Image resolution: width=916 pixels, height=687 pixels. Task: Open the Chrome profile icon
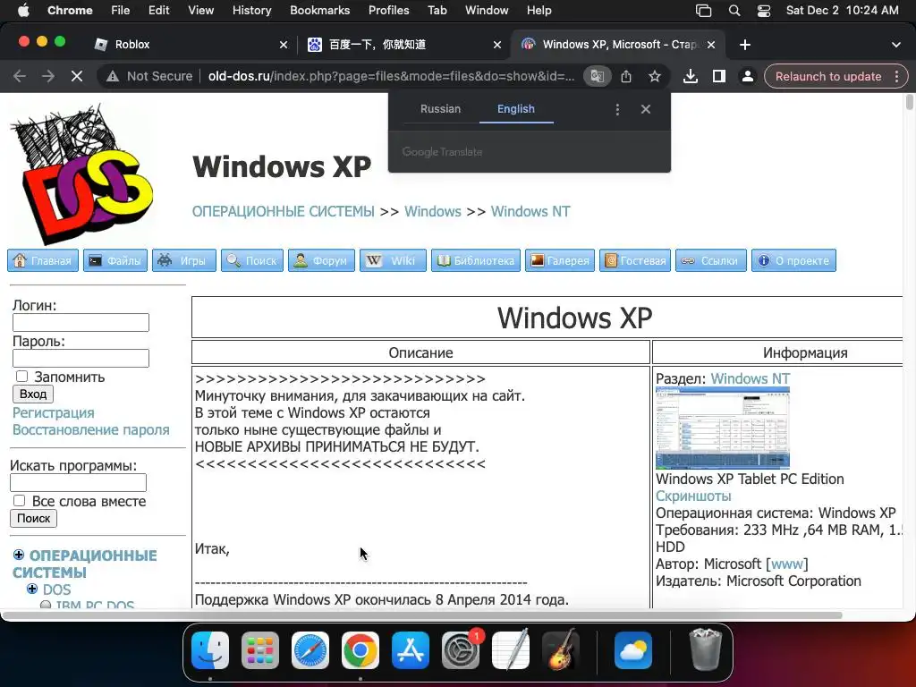pyautogui.click(x=748, y=77)
